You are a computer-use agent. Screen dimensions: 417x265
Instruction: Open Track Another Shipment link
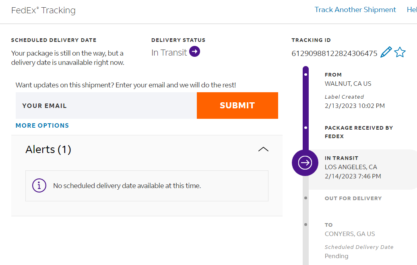[x=355, y=10]
